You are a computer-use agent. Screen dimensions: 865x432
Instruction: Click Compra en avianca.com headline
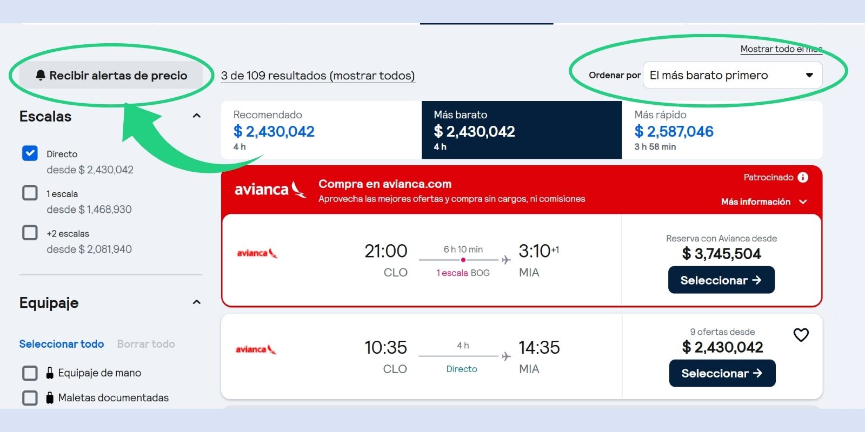[x=385, y=184]
